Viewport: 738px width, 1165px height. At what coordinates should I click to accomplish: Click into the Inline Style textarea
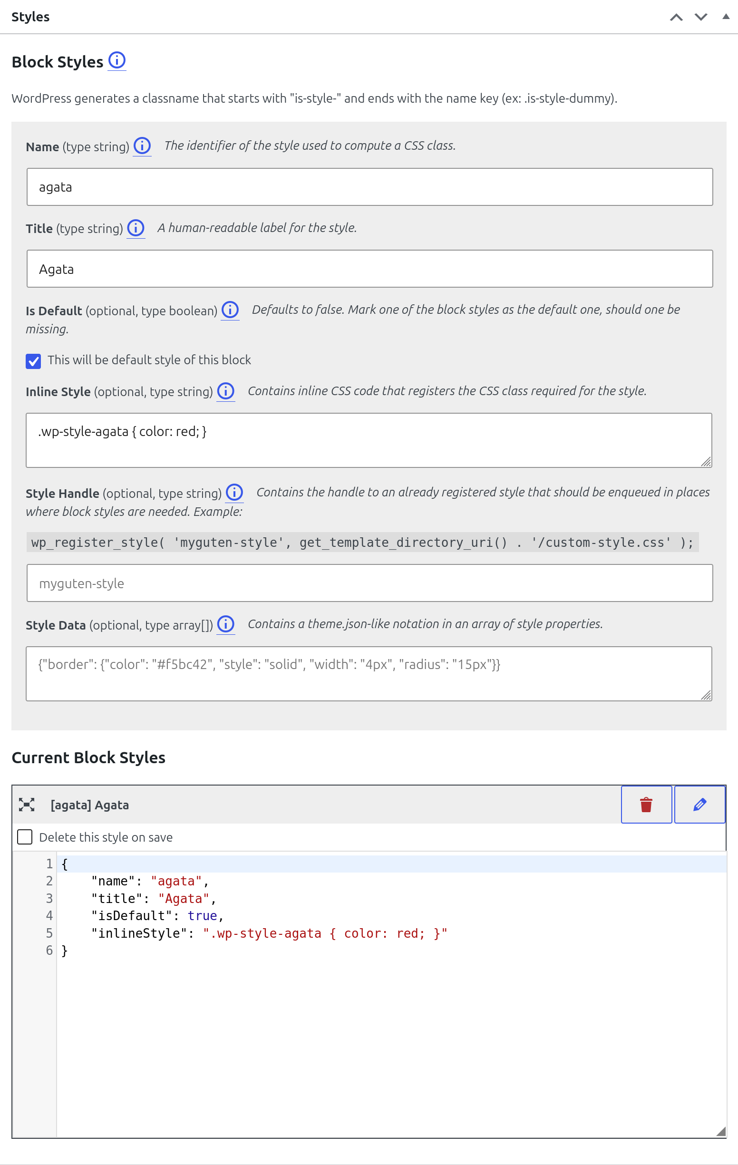coord(369,440)
